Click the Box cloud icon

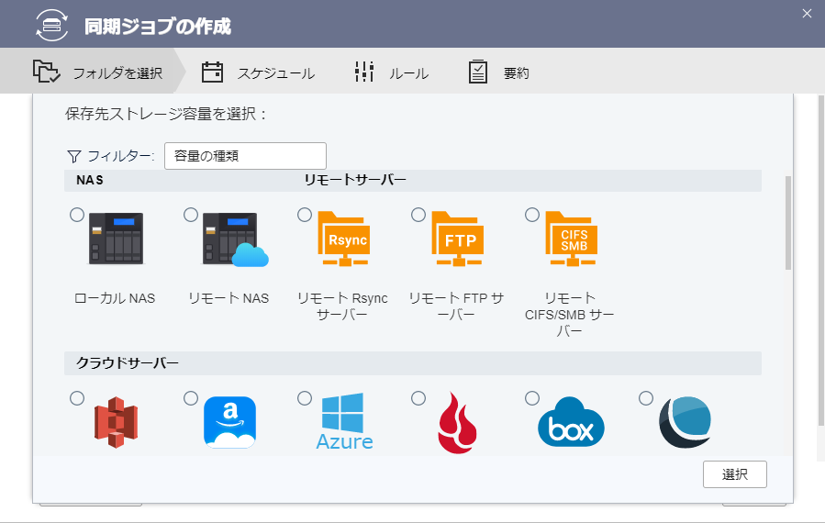click(570, 423)
